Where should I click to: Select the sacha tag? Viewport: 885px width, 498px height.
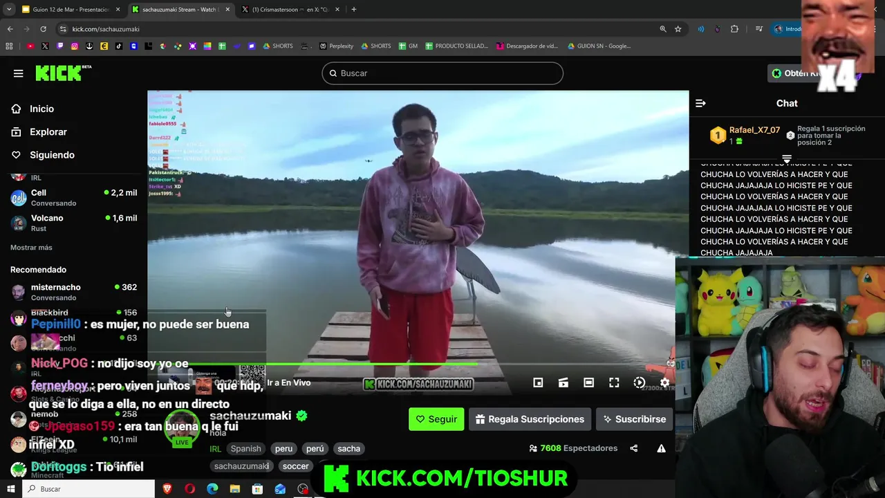348,448
